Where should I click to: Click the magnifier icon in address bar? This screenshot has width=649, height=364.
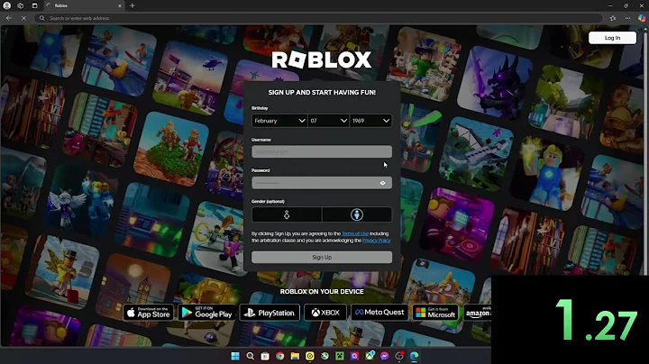[42, 18]
